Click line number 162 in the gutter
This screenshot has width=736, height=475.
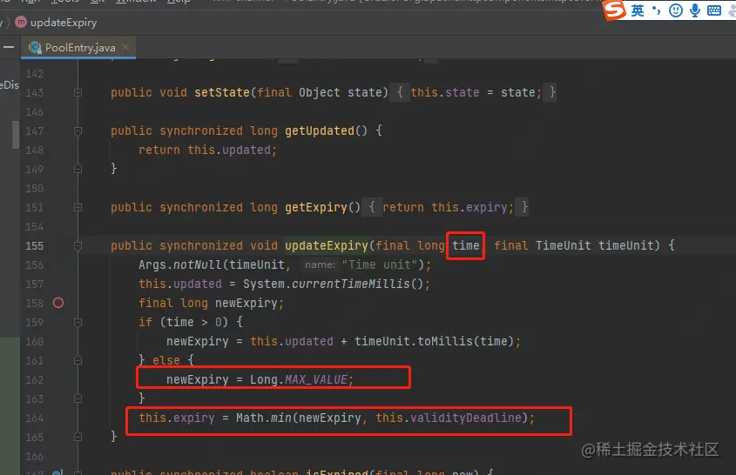(x=34, y=379)
